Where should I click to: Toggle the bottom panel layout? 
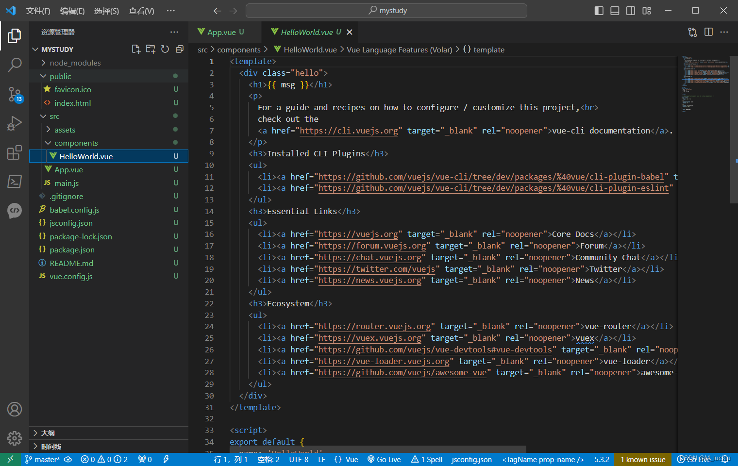tap(615, 10)
